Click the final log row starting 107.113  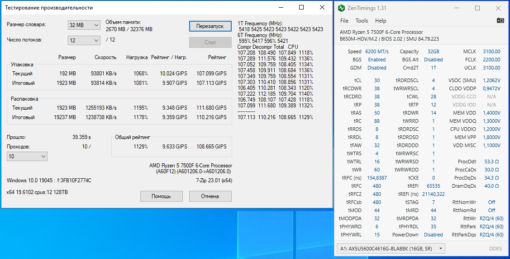click(x=276, y=117)
